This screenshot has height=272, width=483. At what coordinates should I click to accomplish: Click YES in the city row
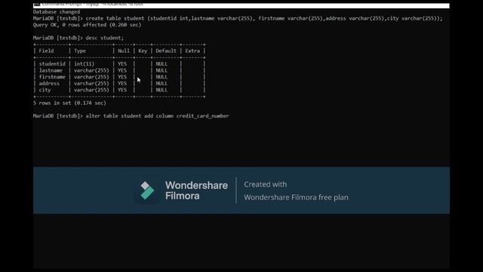pyautogui.click(x=122, y=90)
